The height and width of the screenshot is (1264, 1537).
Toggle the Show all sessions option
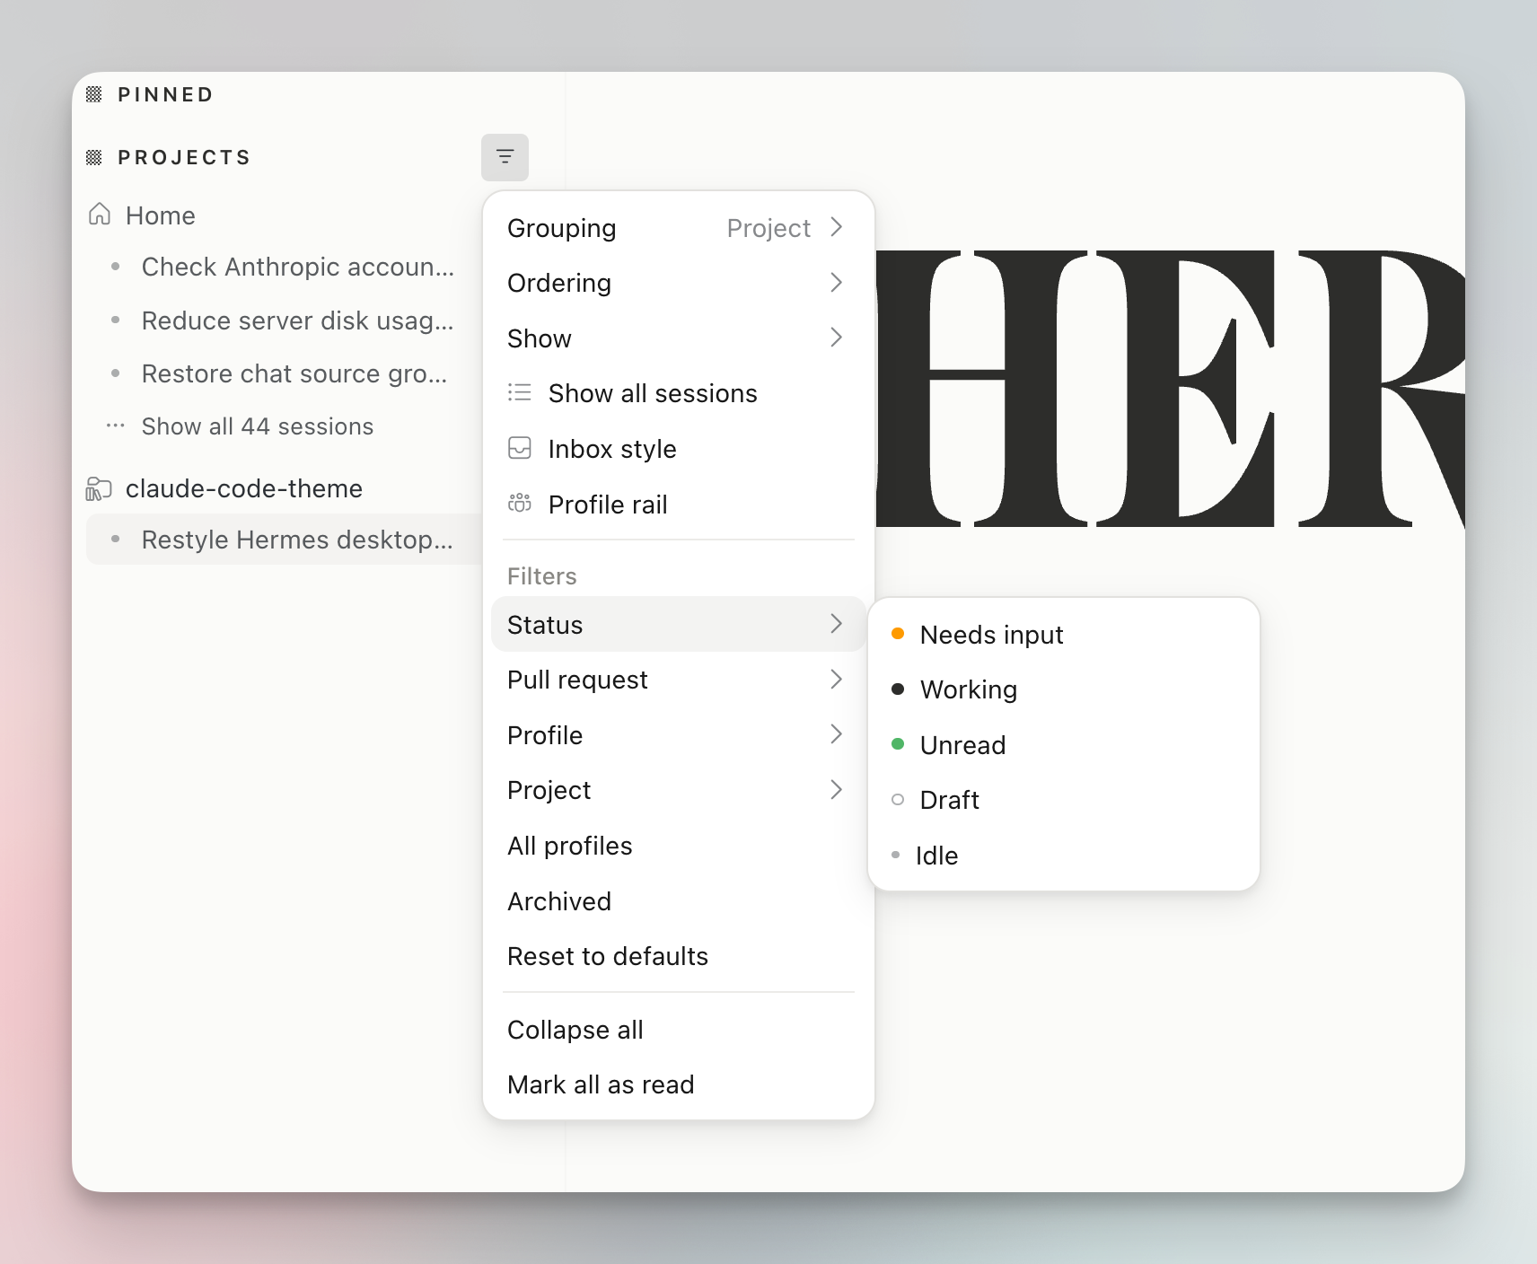679,393
